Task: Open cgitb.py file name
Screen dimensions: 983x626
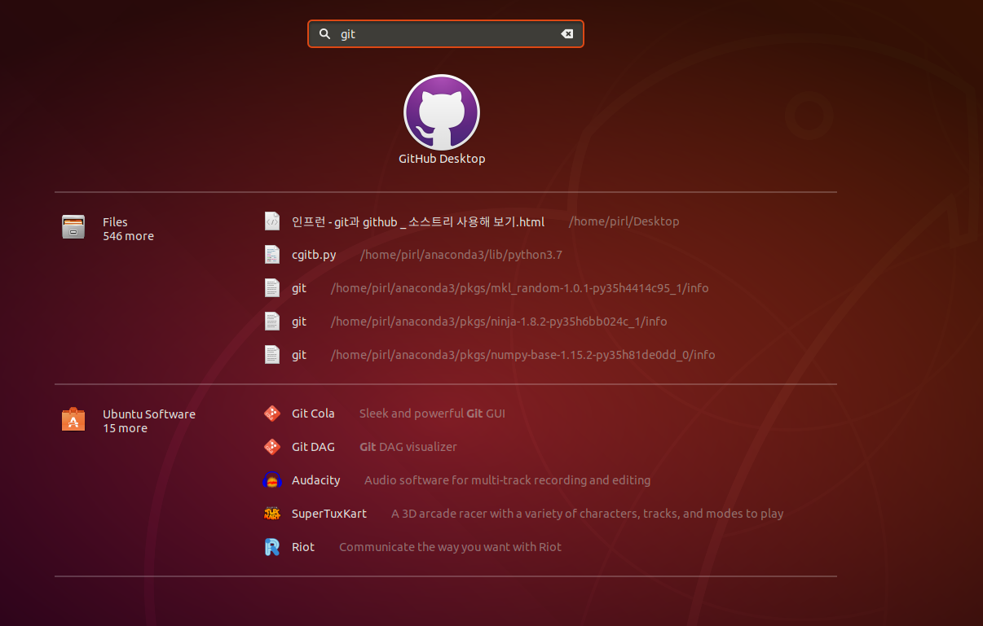Action: [314, 255]
